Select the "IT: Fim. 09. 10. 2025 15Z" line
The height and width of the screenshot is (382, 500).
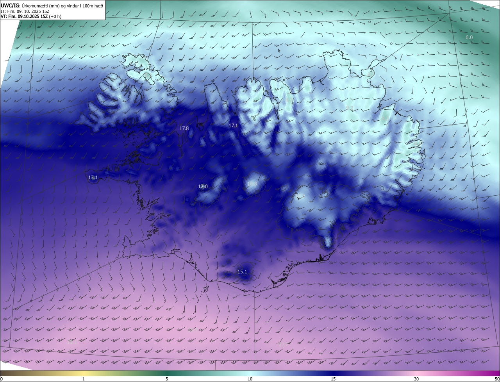pos(25,11)
